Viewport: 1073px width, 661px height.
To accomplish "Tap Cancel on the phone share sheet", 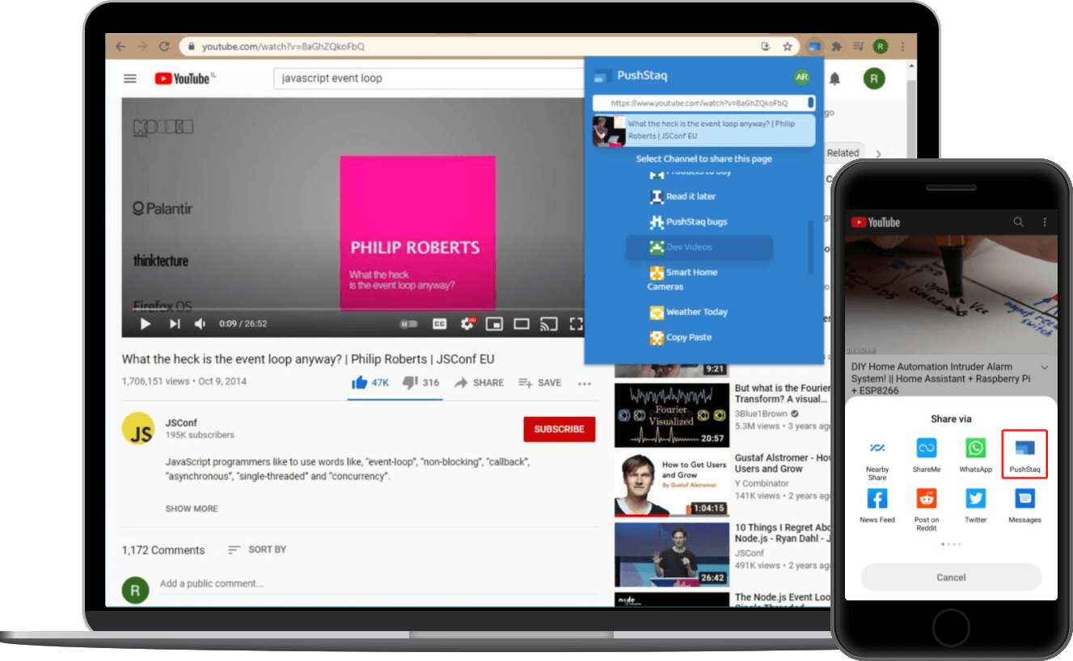I will pos(951,577).
